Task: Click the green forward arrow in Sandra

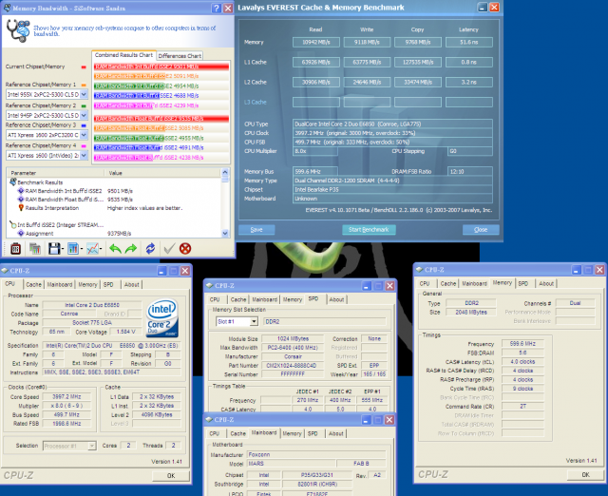Action: (x=131, y=249)
